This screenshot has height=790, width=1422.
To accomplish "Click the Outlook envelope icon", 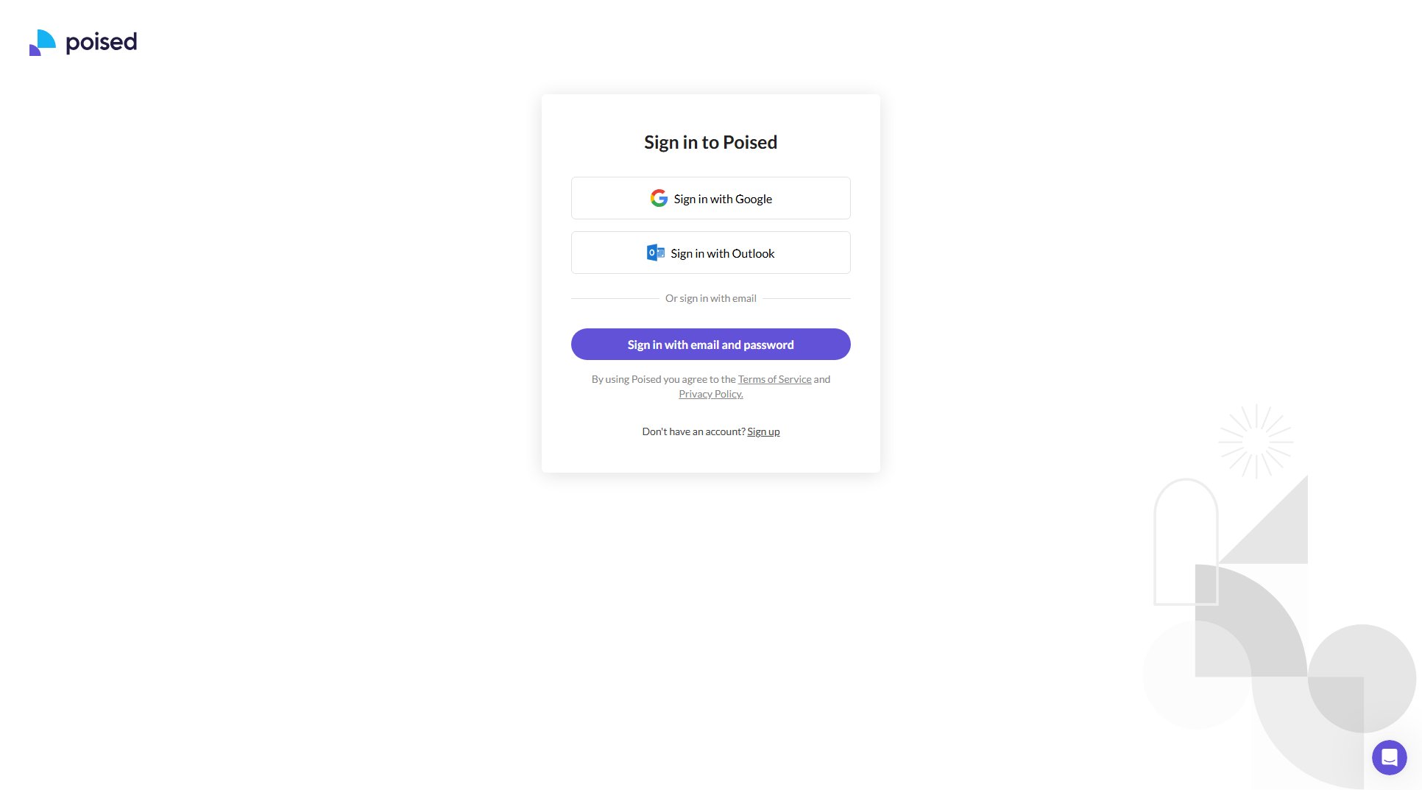I will pyautogui.click(x=655, y=253).
